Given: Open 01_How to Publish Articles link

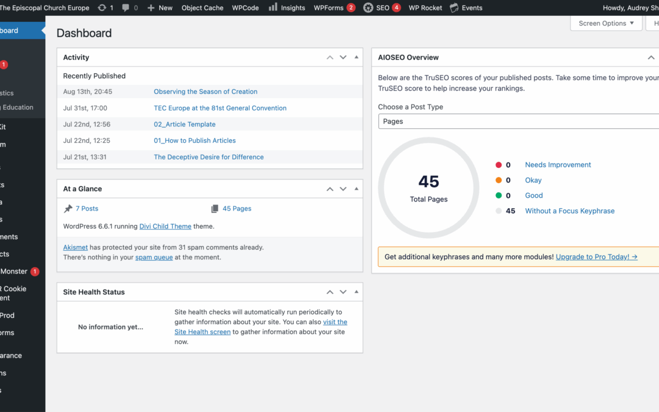Looking at the screenshot, I should point(195,140).
